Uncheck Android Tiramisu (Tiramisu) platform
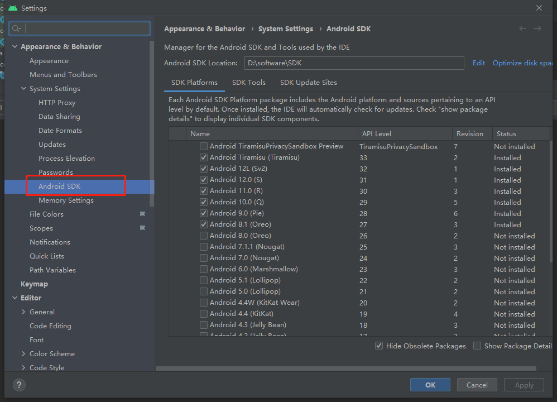The width and height of the screenshot is (557, 402). (204, 157)
